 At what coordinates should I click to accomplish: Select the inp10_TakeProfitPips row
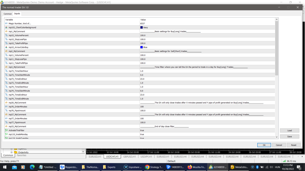[x=140, y=43]
